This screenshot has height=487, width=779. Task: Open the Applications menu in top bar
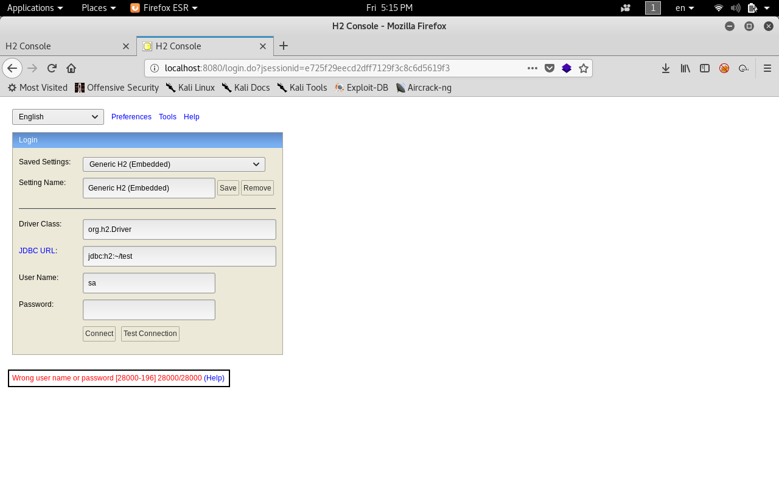coord(35,8)
